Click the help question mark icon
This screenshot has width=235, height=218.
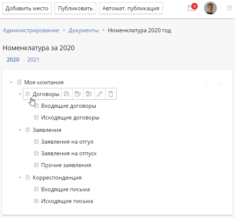230,8
